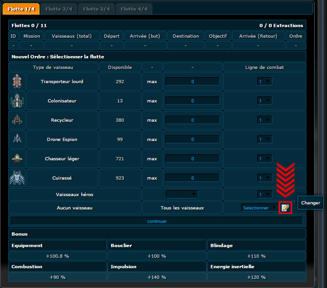Click the Chasseur léger quantity input field
Screen dimensions: 327x288
pos(192,159)
